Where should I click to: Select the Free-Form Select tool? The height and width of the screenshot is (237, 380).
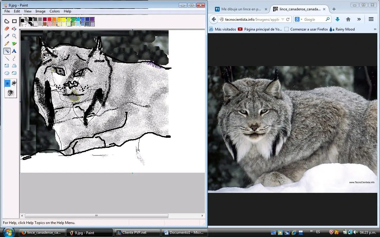[x=7, y=21]
